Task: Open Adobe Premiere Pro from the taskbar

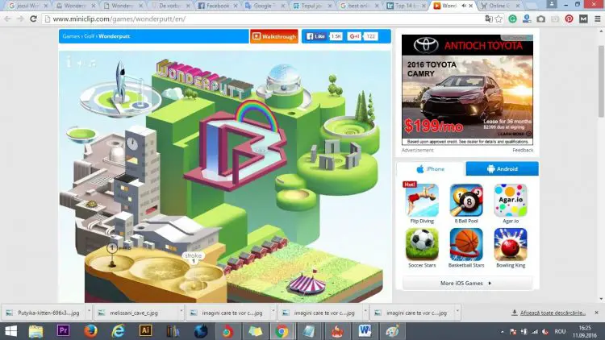Action: click(x=63, y=331)
